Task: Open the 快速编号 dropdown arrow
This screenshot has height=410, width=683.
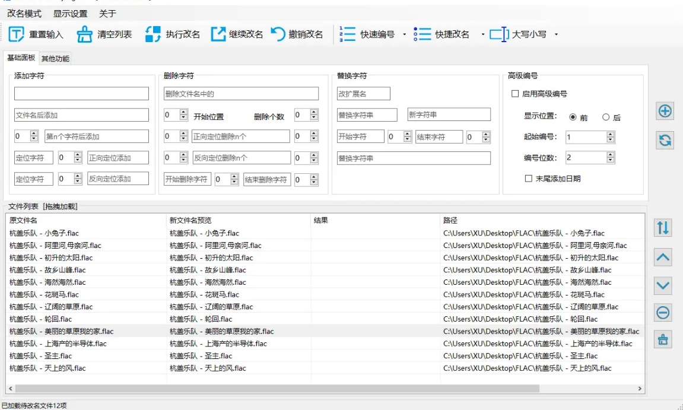Action: [405, 34]
